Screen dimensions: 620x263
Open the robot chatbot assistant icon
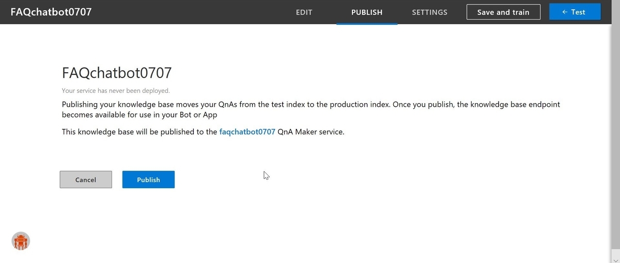pos(21,241)
